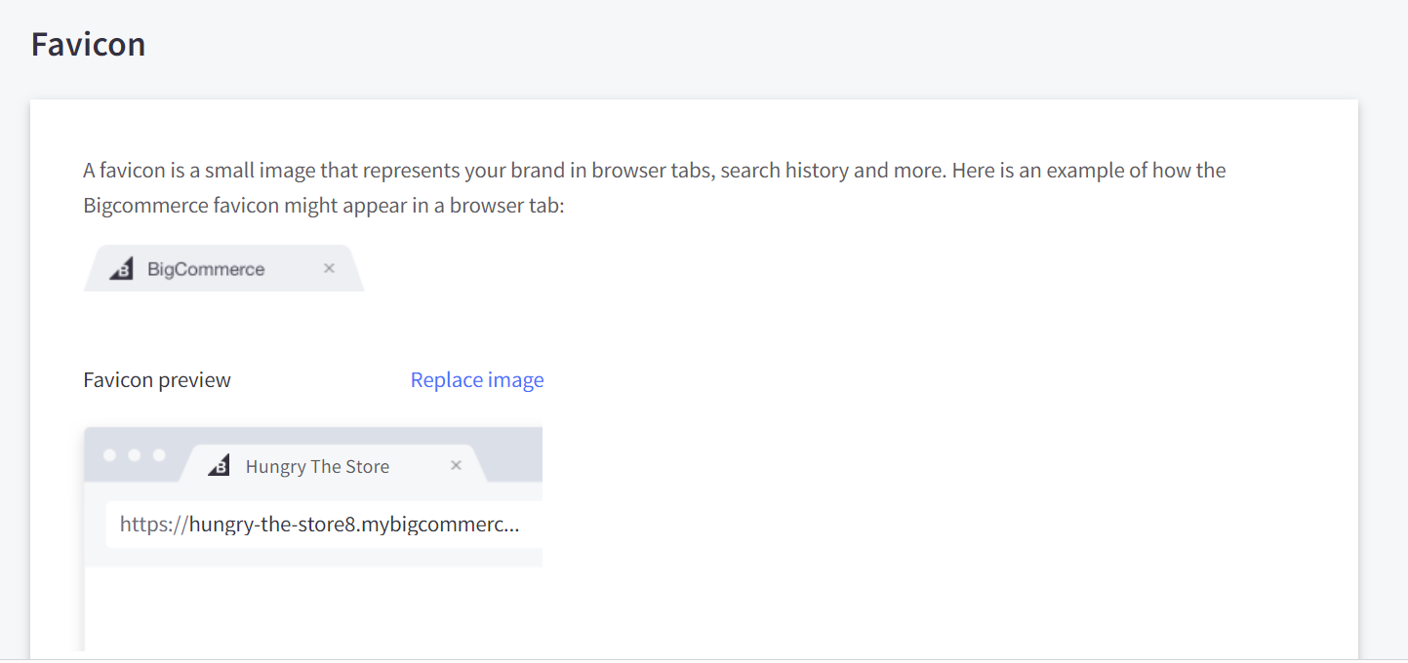This screenshot has height=663, width=1408.
Task: Click the favicon description paragraph's first line
Action: pyautogui.click(x=654, y=171)
